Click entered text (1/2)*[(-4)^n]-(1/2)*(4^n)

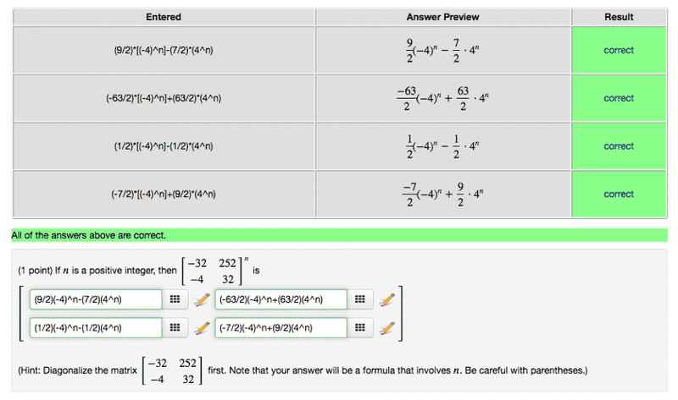164,146
